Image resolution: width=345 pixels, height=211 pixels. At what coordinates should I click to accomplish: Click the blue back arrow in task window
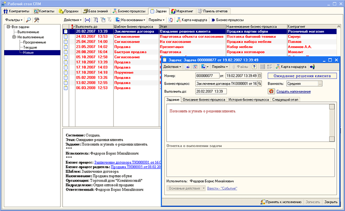click(x=187, y=67)
